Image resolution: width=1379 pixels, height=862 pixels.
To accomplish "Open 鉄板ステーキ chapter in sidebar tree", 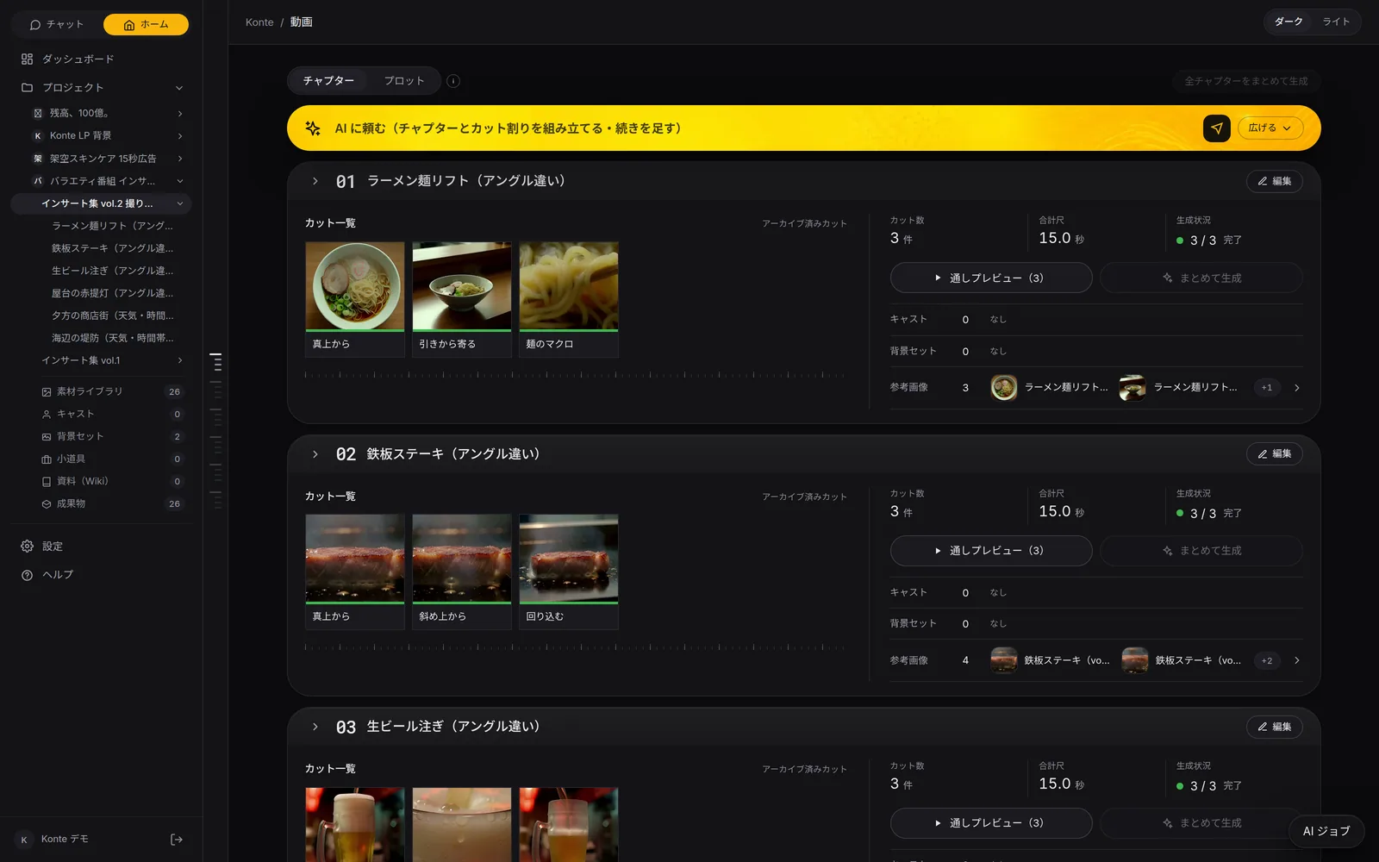I will click(x=112, y=248).
